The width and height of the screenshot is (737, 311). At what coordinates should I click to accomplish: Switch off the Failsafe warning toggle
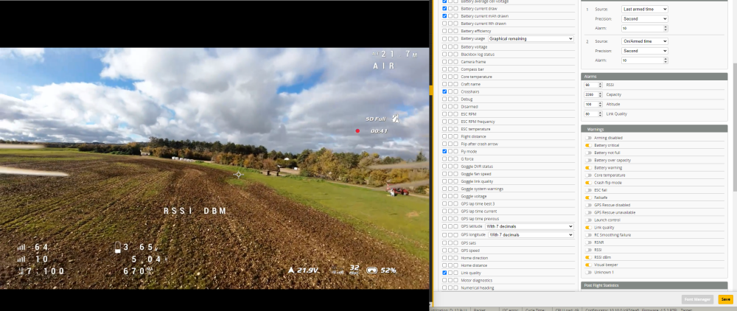[589, 197]
